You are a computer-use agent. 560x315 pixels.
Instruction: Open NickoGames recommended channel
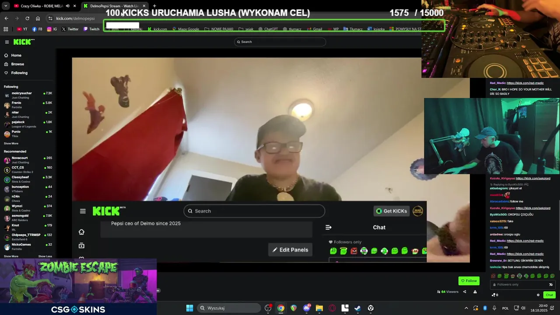tap(28, 246)
